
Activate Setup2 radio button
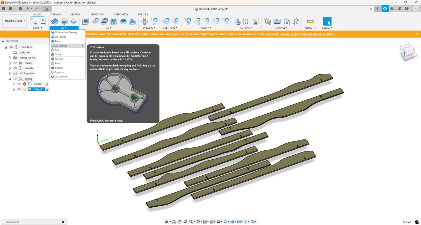point(46,84)
